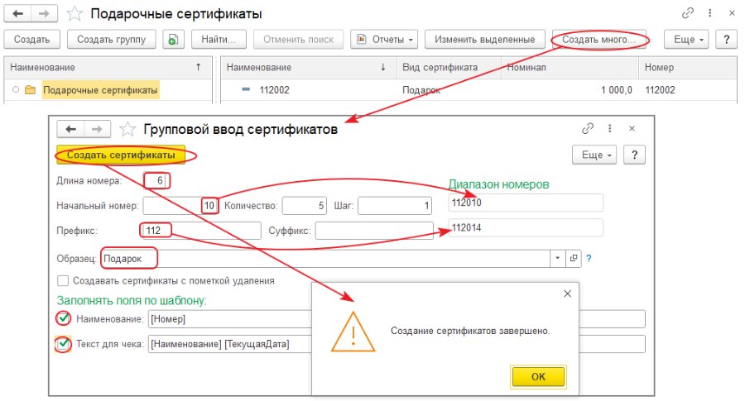
Task: Click Создать группу button
Action: tap(111, 40)
